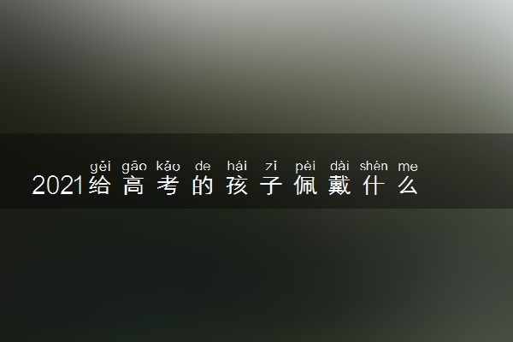Select the pinyin label hái
This screenshot has height=342, width=513.
237,166
